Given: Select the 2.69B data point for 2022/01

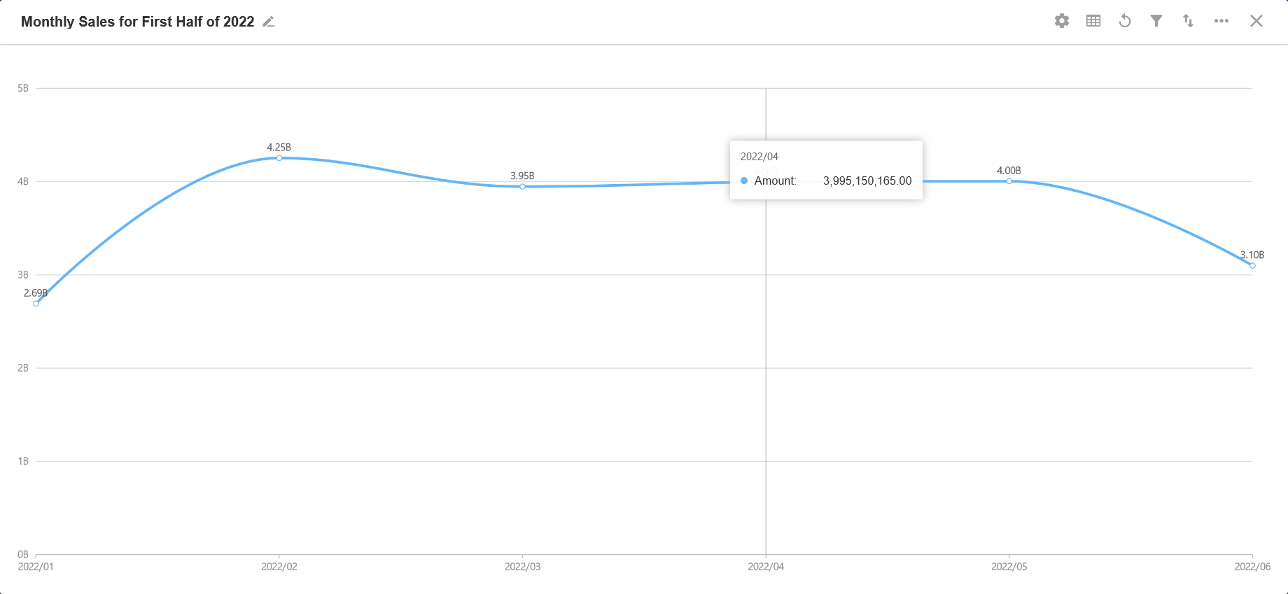Looking at the screenshot, I should pos(36,304).
